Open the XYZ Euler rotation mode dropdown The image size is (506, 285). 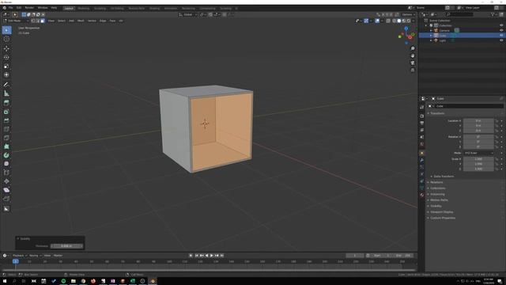478,153
